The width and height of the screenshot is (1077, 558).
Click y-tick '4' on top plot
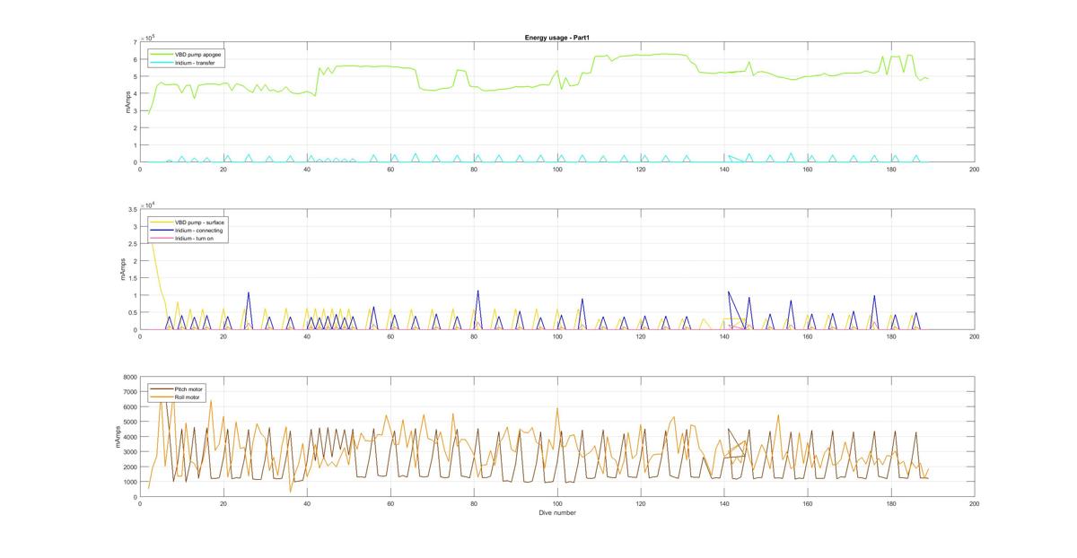[x=134, y=94]
